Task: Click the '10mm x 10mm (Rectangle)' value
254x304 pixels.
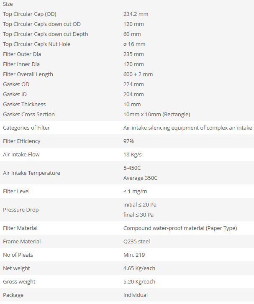Action: 157,115
